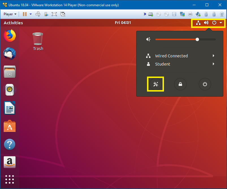Image resolution: width=227 pixels, height=189 pixels.
Task: Expand the power options arrow beside pause
Action: (x=31, y=14)
